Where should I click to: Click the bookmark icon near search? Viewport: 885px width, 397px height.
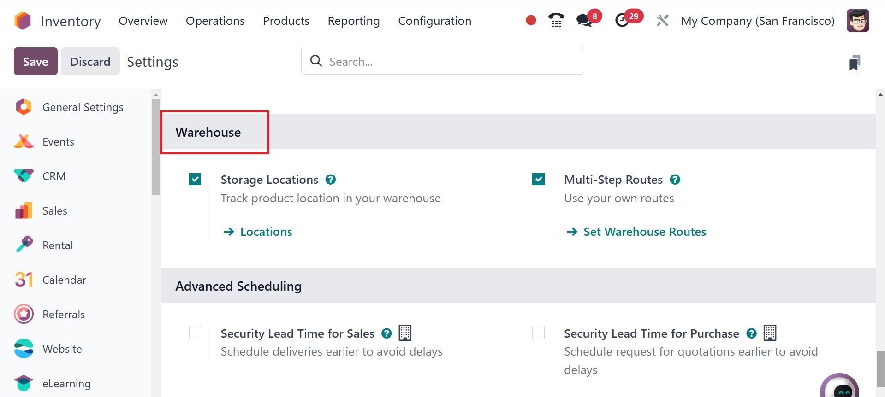pyautogui.click(x=855, y=62)
